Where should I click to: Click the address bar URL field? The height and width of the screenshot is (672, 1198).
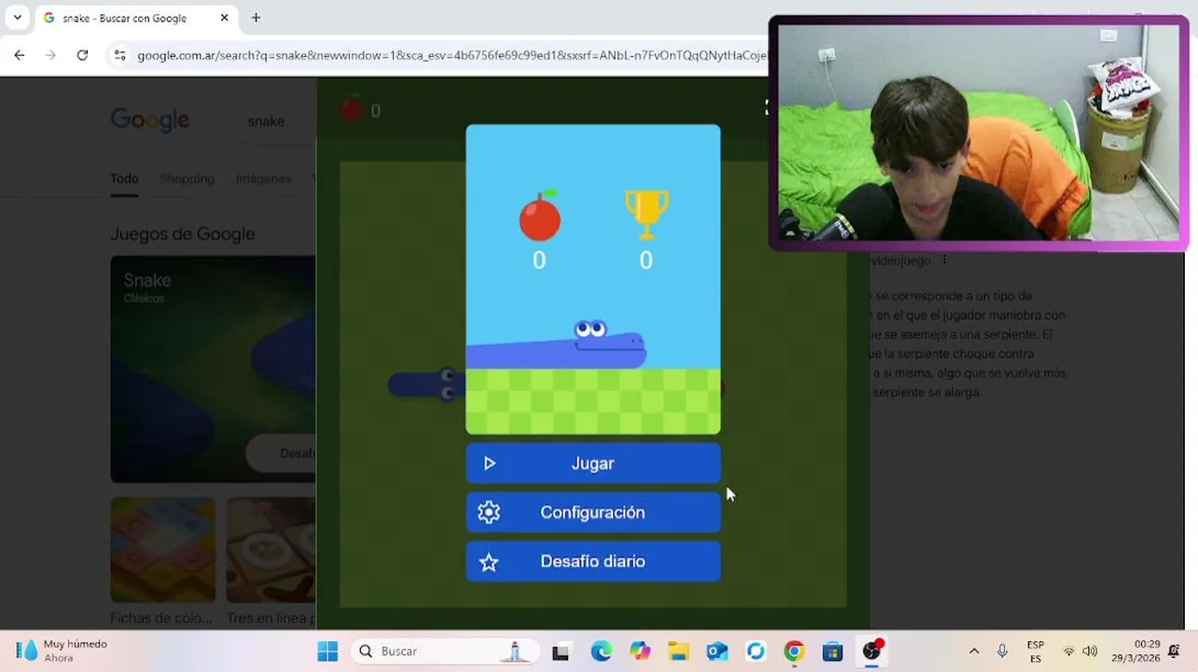coord(452,55)
